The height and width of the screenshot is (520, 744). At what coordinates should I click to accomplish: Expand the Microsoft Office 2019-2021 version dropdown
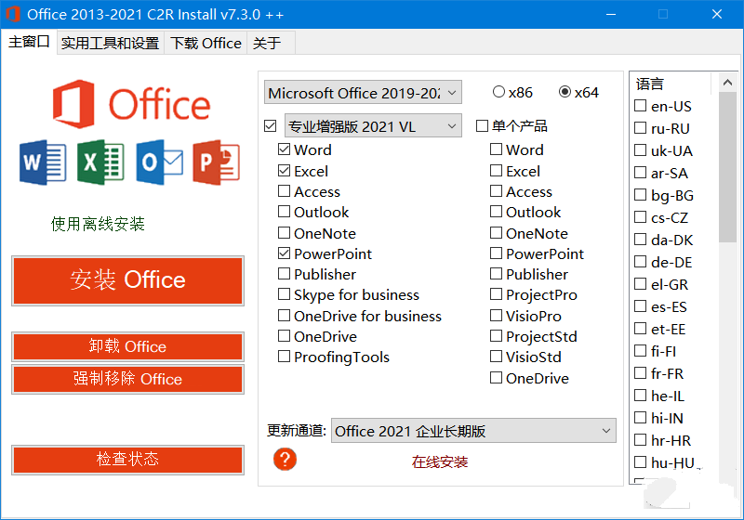363,92
